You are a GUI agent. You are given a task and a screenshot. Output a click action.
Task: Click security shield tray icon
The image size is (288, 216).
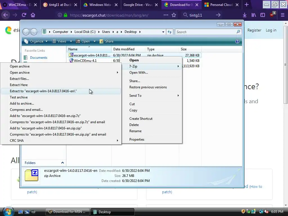pos(243,211)
